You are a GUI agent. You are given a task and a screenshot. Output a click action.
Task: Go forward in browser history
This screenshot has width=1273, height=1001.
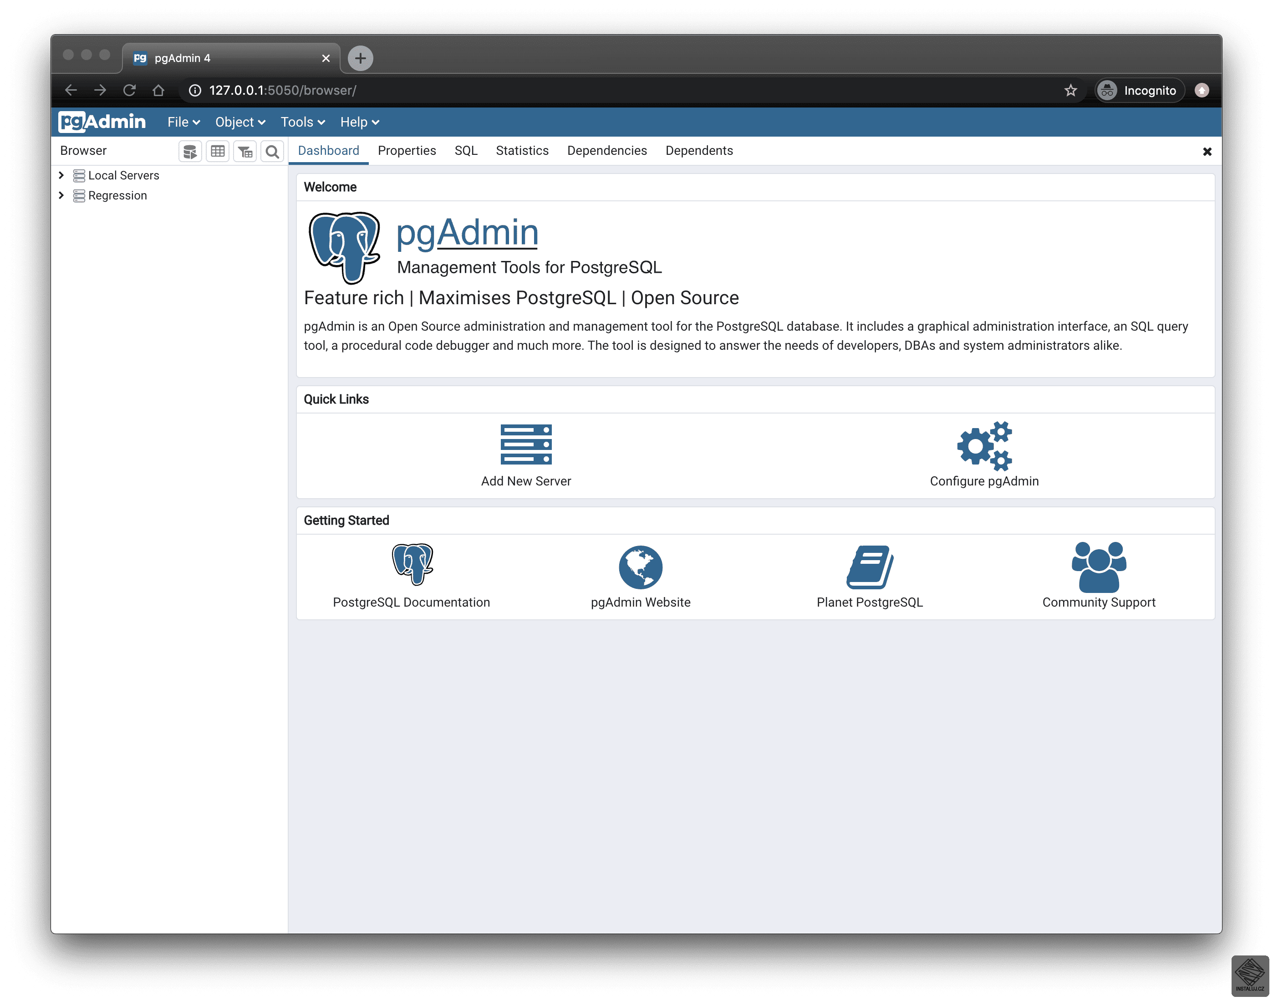(x=100, y=90)
